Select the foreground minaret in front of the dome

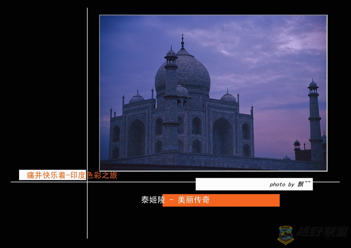click(171, 105)
